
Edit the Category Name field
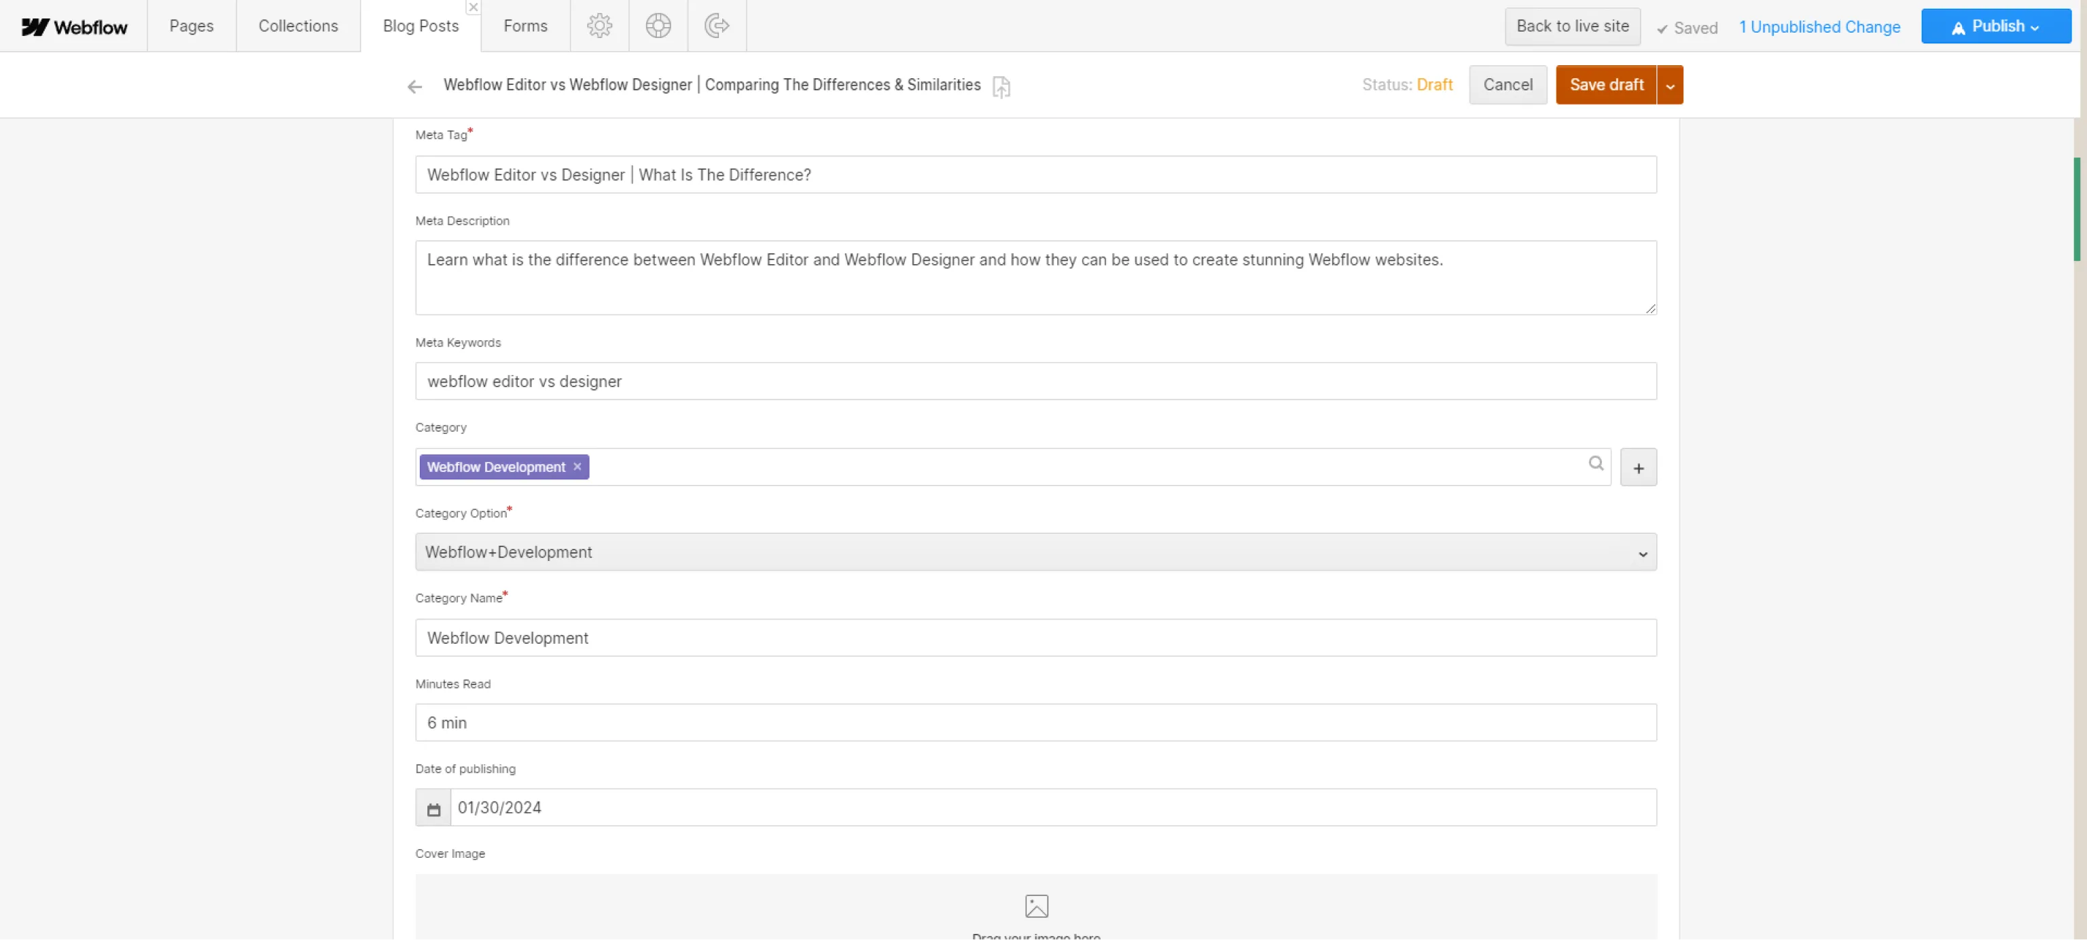1035,638
